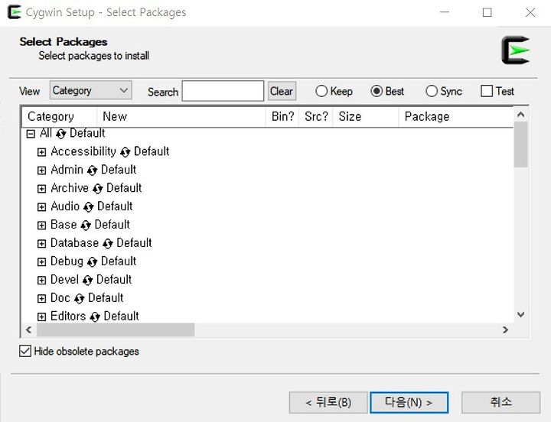Toggle Hide obsolete packages checkbox
551x422 pixels.
[25, 351]
